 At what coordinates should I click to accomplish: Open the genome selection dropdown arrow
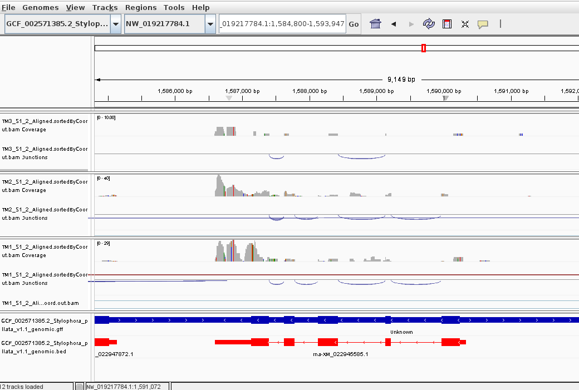pos(116,24)
